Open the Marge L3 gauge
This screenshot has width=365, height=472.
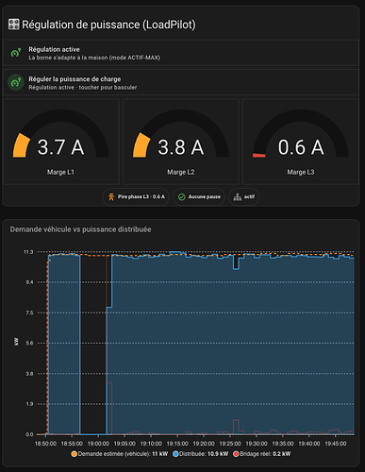pos(301,142)
